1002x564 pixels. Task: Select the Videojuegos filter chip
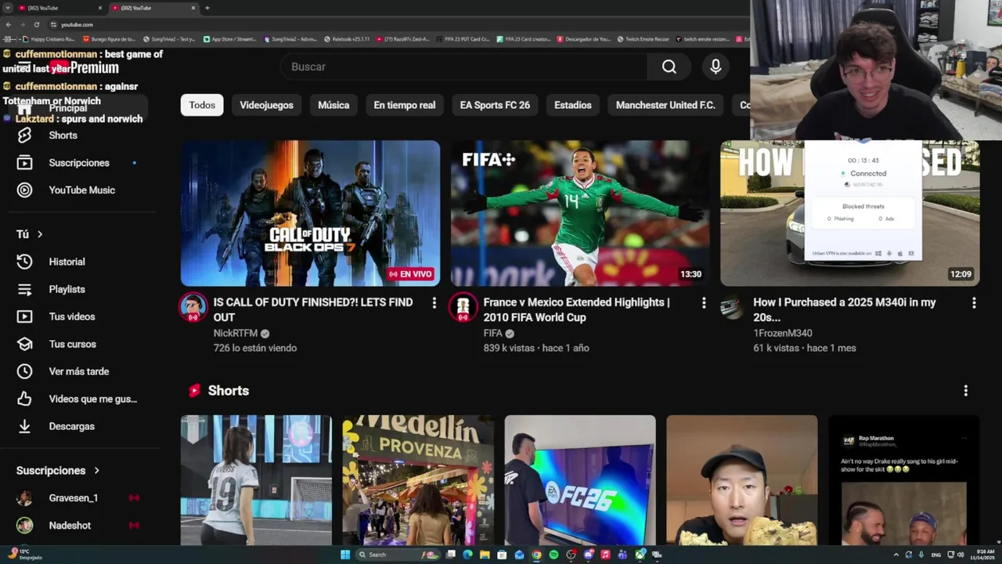point(266,105)
